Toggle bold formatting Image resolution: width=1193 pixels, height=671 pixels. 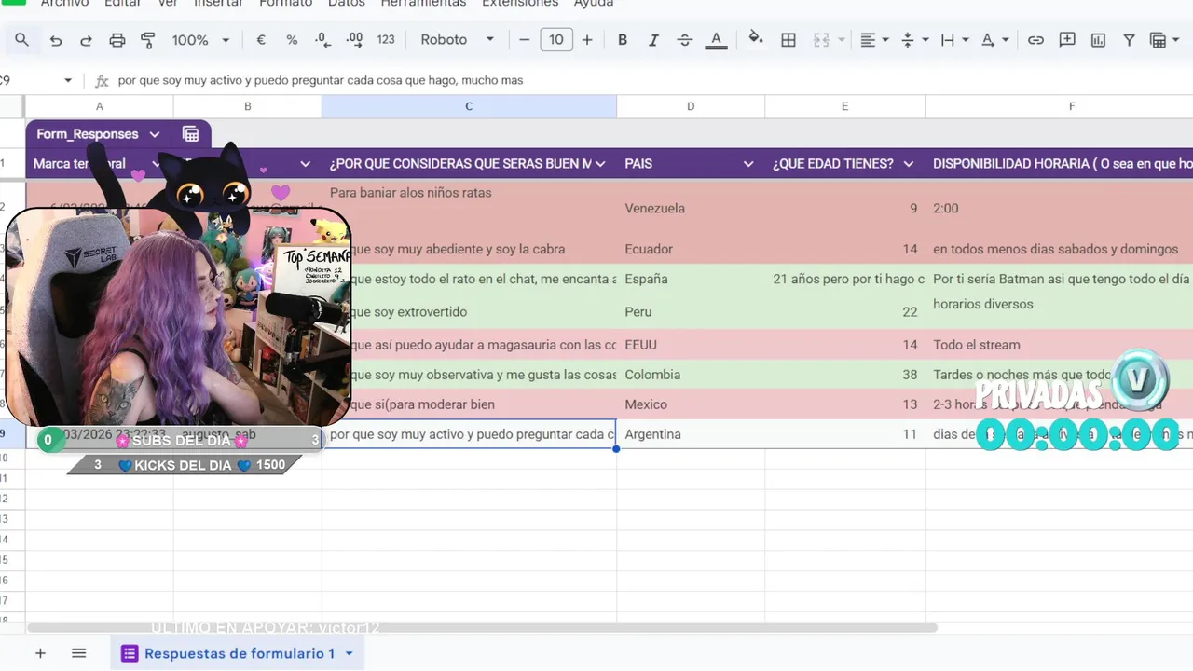(x=623, y=40)
